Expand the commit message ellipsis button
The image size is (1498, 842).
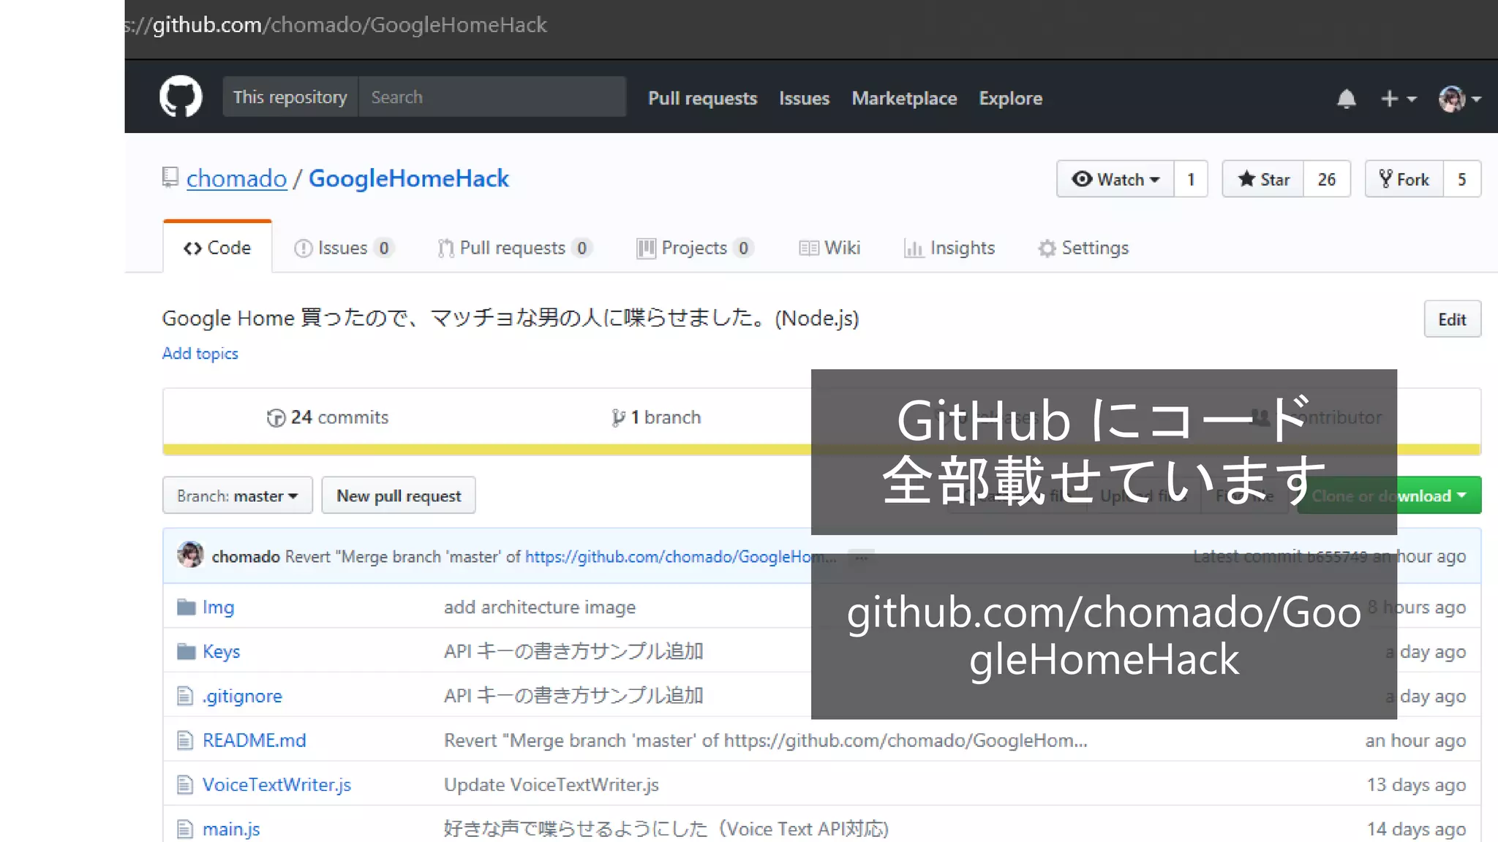pos(862,557)
